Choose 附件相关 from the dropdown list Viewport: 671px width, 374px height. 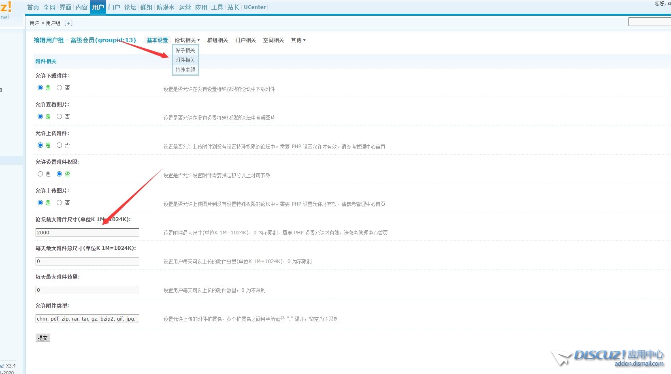[x=185, y=60]
